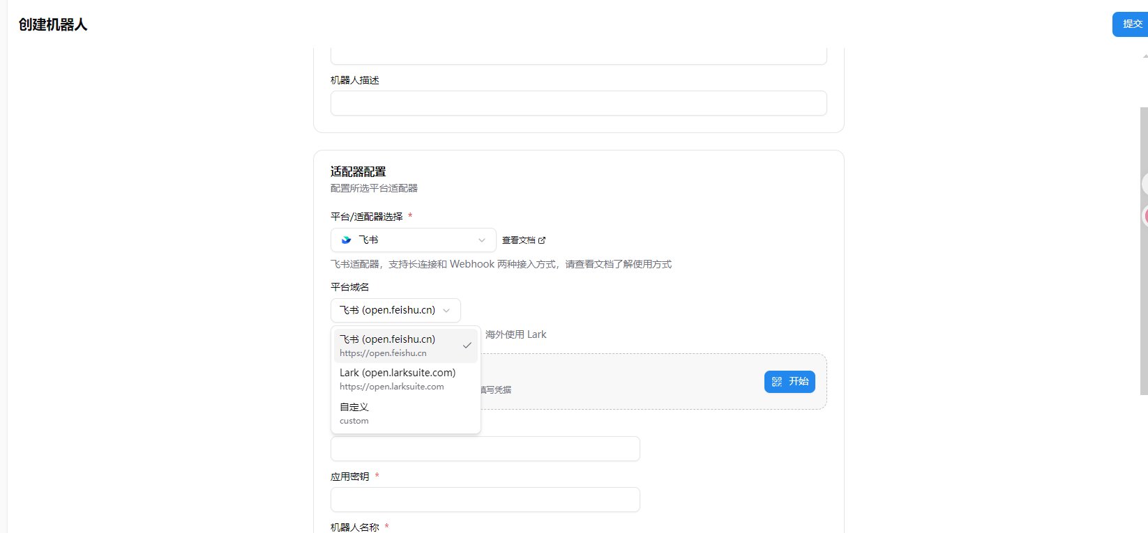Focus the 机器人描述 input field

coord(578,103)
